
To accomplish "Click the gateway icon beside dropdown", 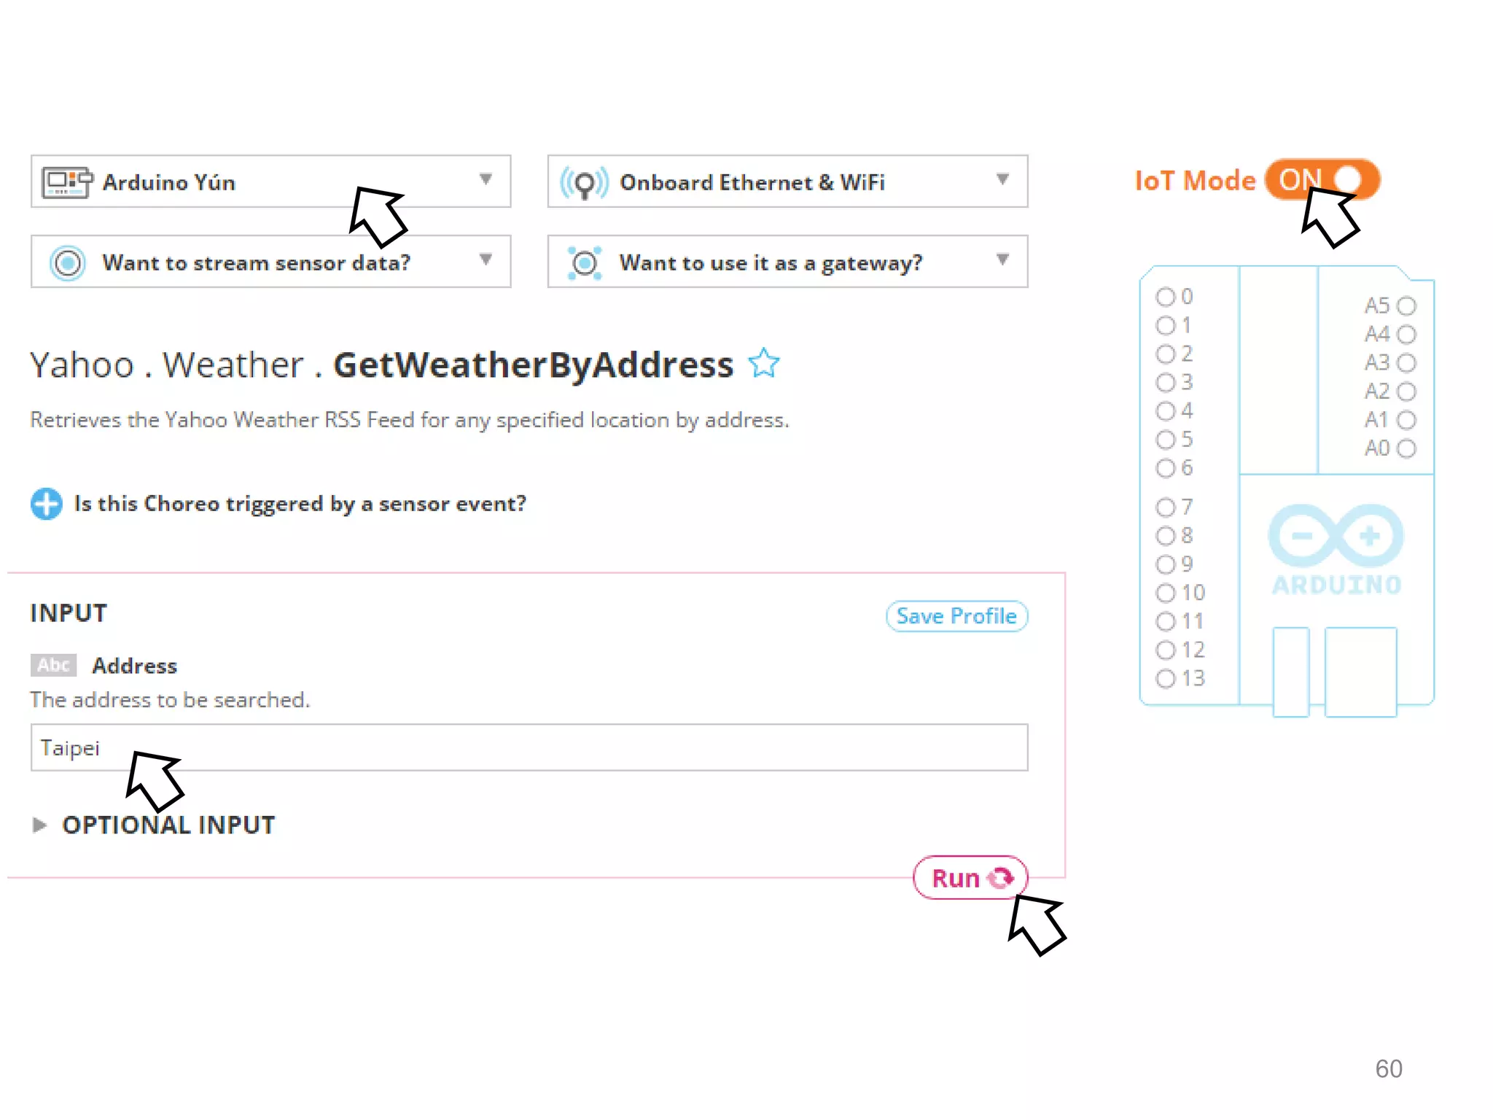I will (x=585, y=262).
